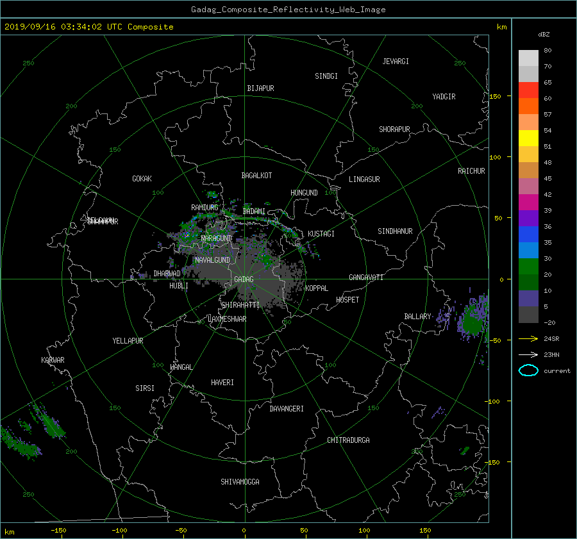Click the magenta 42 dBZ legend swatch
Screen dimensions: 577x539
pos(528,202)
